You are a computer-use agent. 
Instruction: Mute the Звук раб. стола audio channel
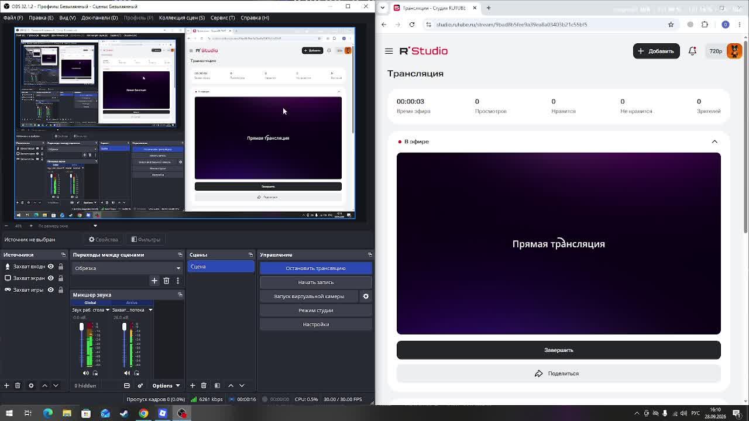[86, 373]
